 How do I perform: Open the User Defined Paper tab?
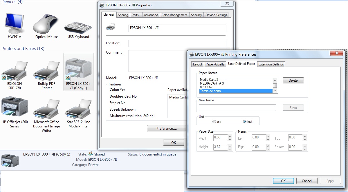(x=242, y=63)
